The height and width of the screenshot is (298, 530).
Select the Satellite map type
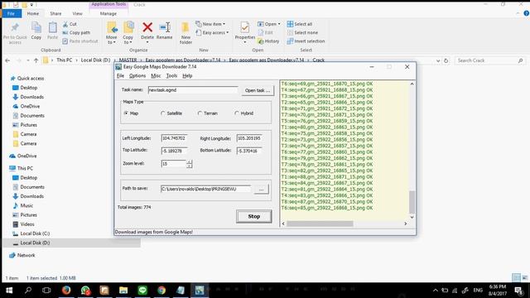(163, 113)
